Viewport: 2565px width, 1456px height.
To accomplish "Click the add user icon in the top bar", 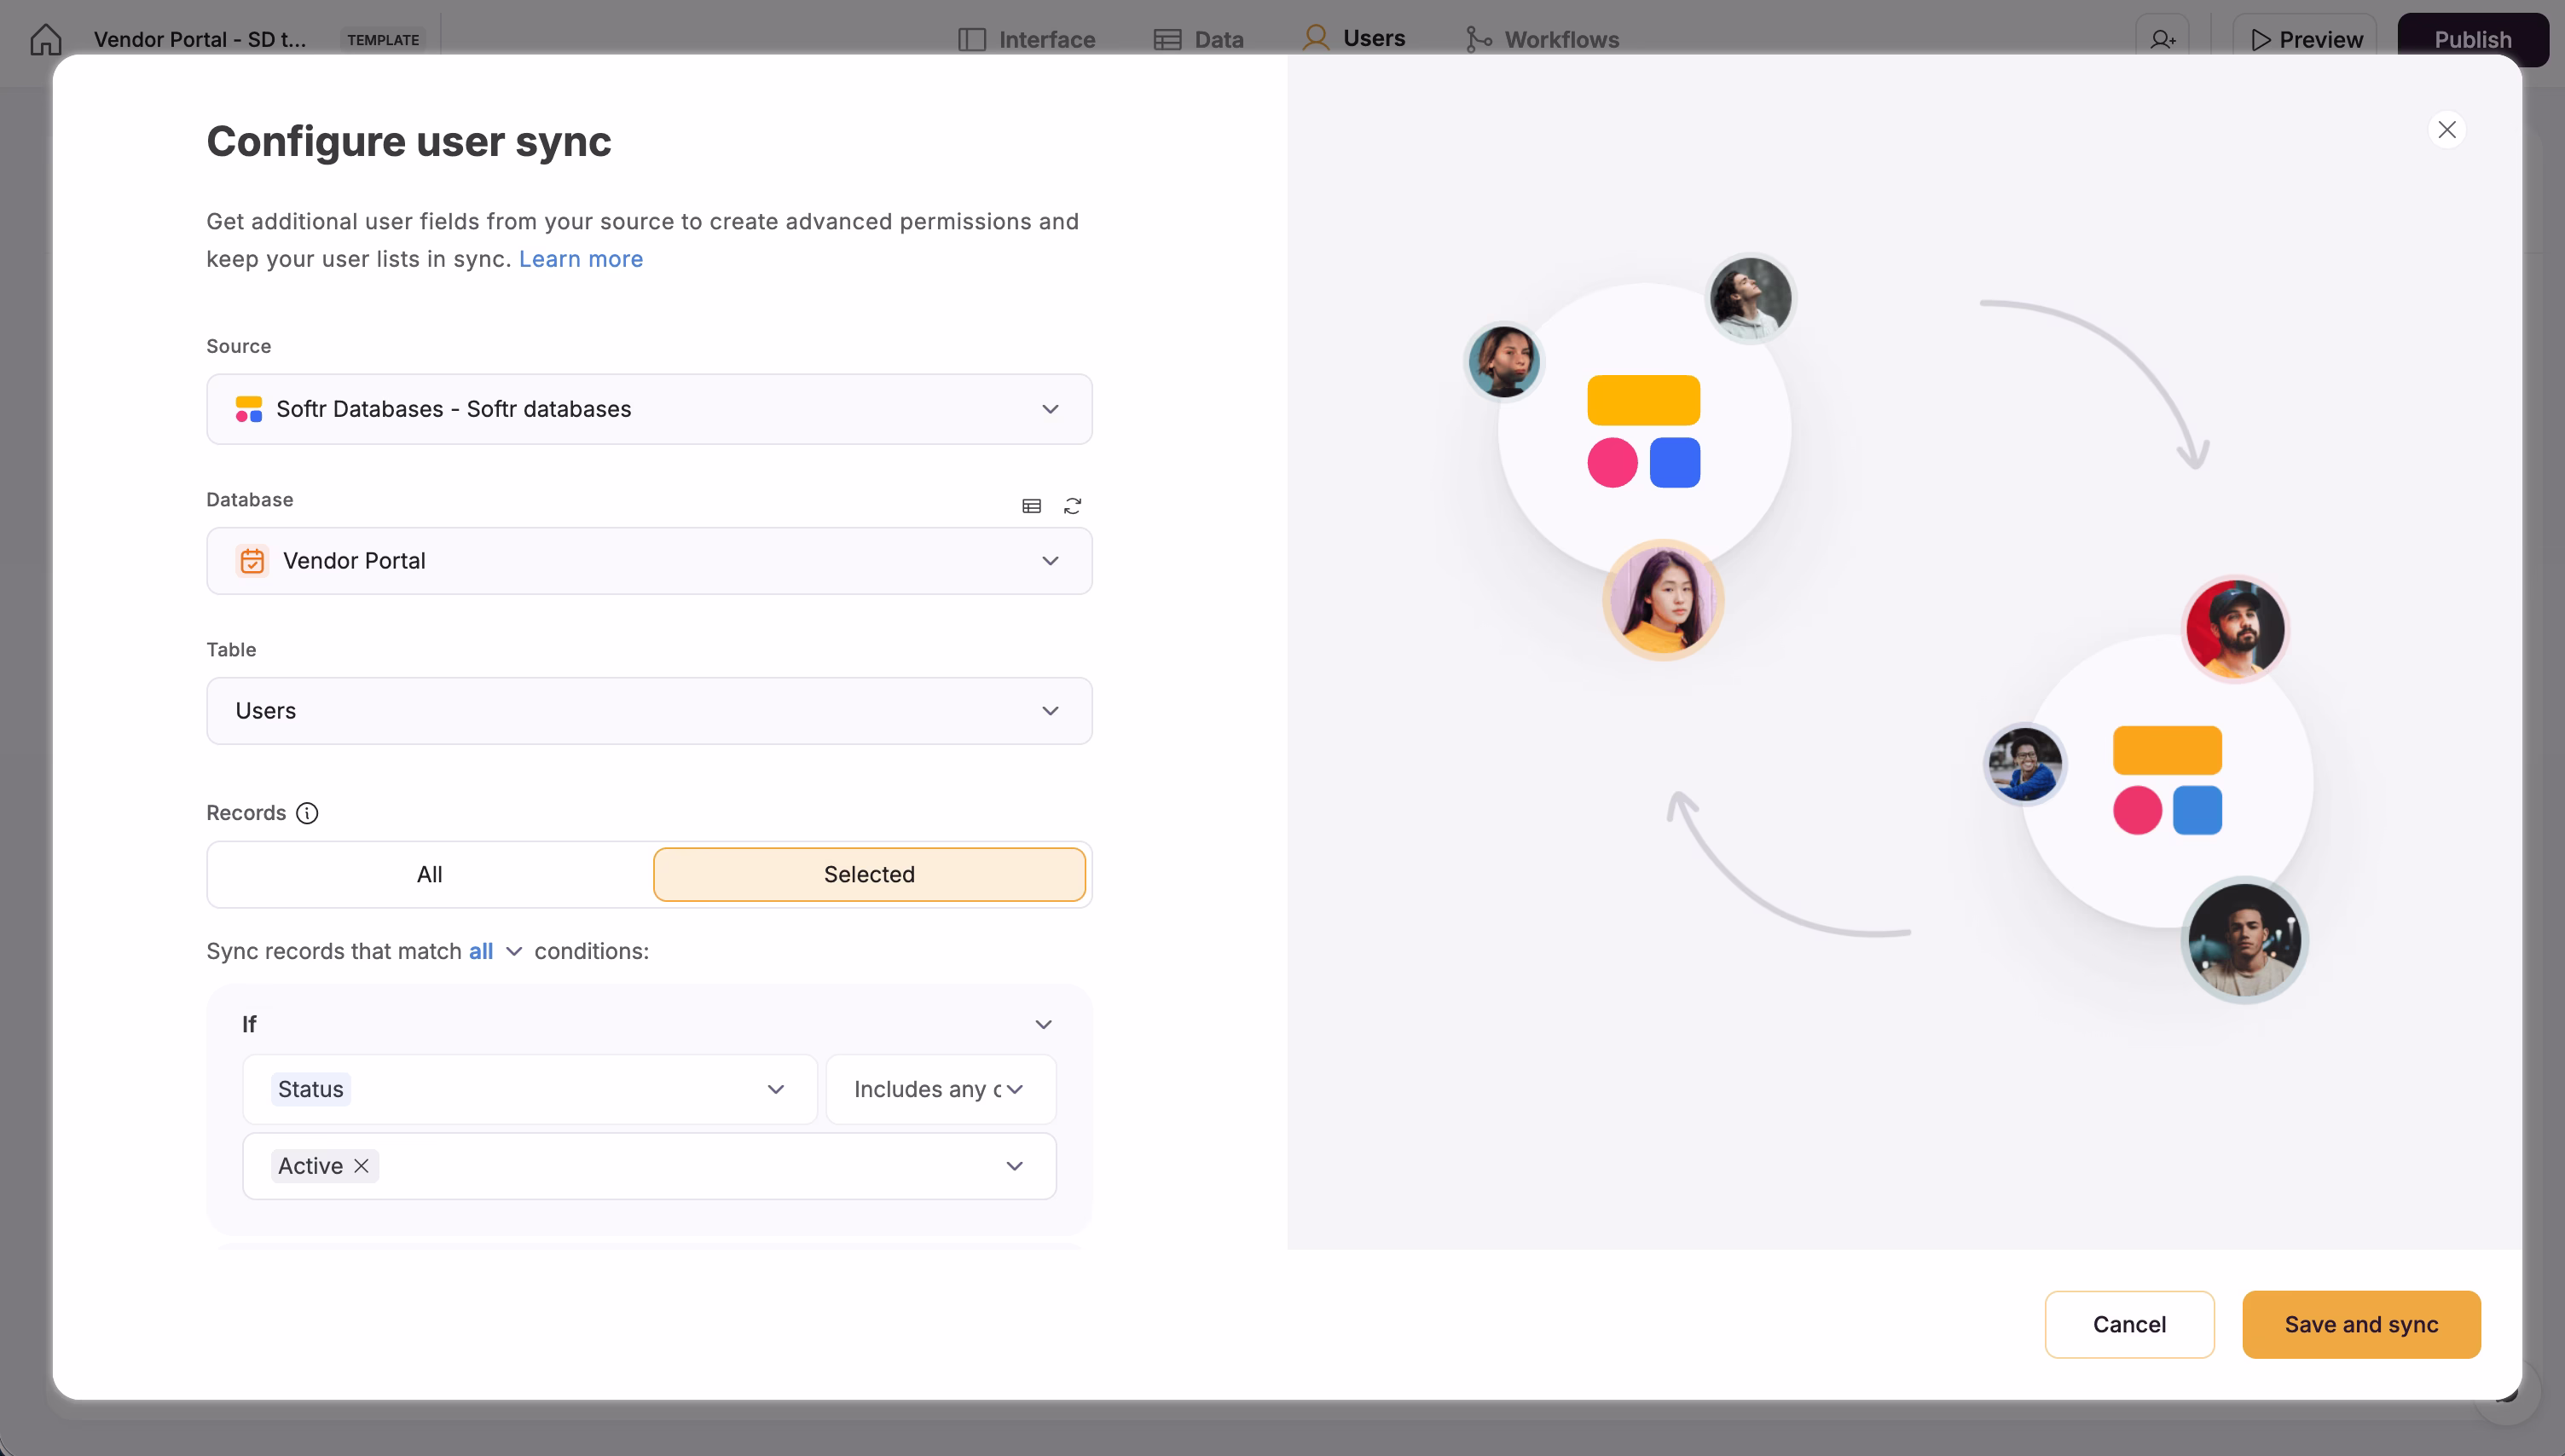I will tap(2162, 39).
